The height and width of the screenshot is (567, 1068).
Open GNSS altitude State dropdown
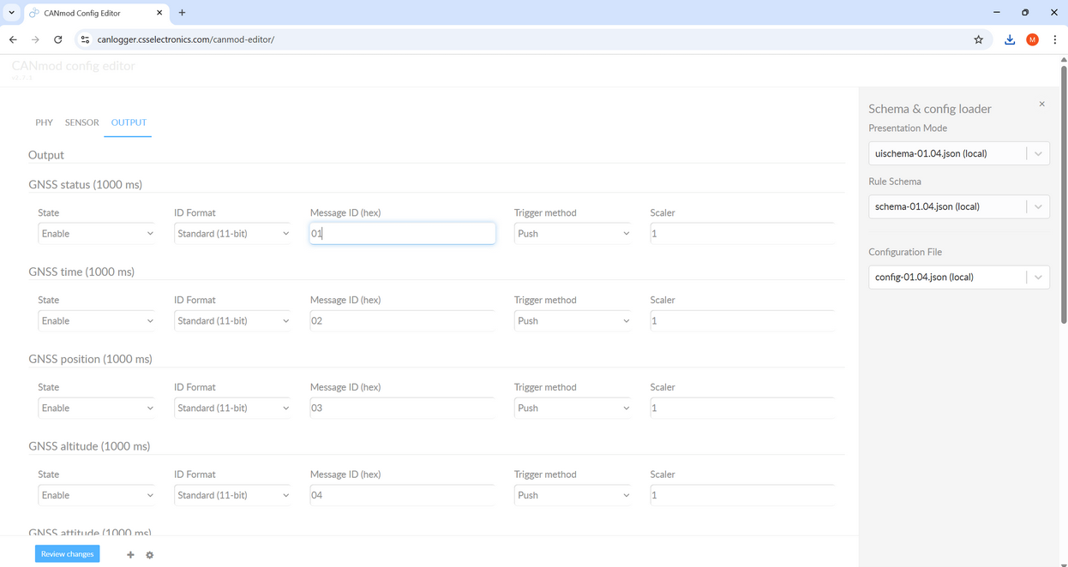96,495
